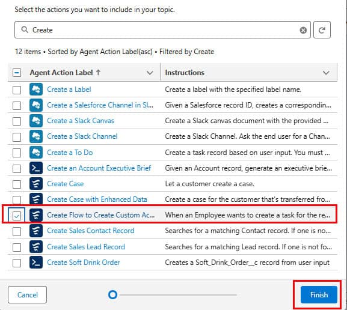Open Create Case with Enhanced Data link
The image size is (347, 310).
tap(97, 199)
